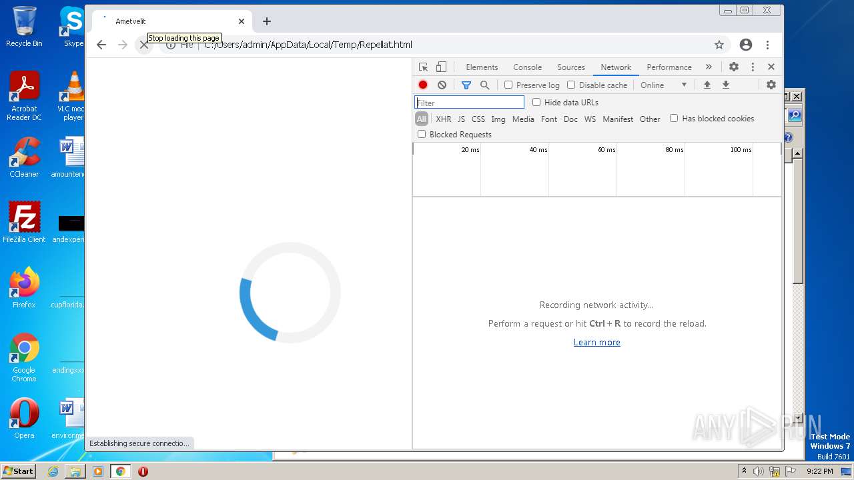The width and height of the screenshot is (854, 480).
Task: Open a new browser tab
Action: point(267,21)
